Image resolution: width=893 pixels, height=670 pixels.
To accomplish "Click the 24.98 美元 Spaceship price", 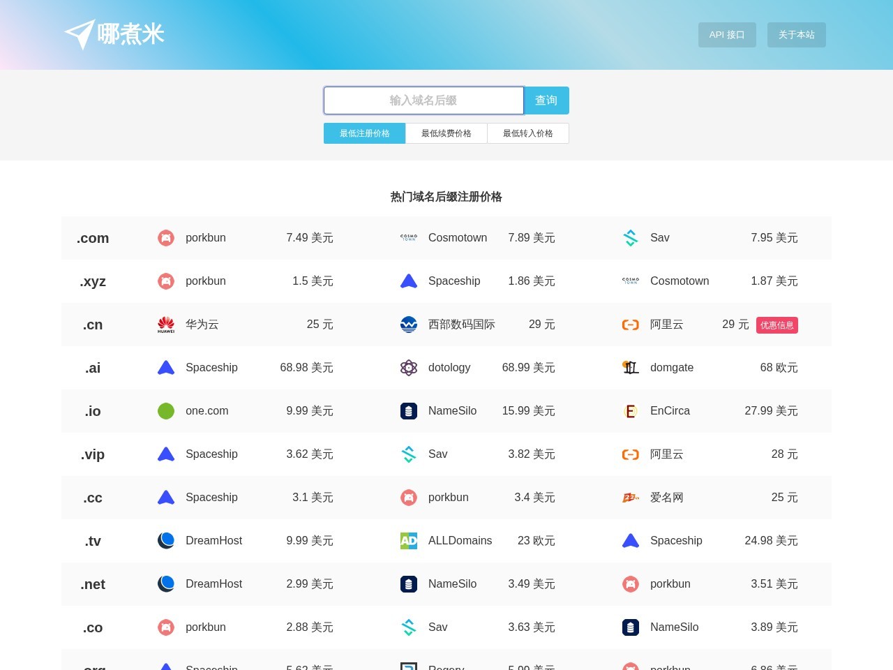I will 772,541.
